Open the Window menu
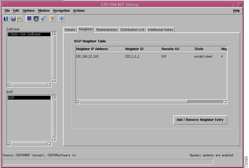249x168 pixels. 44,11
